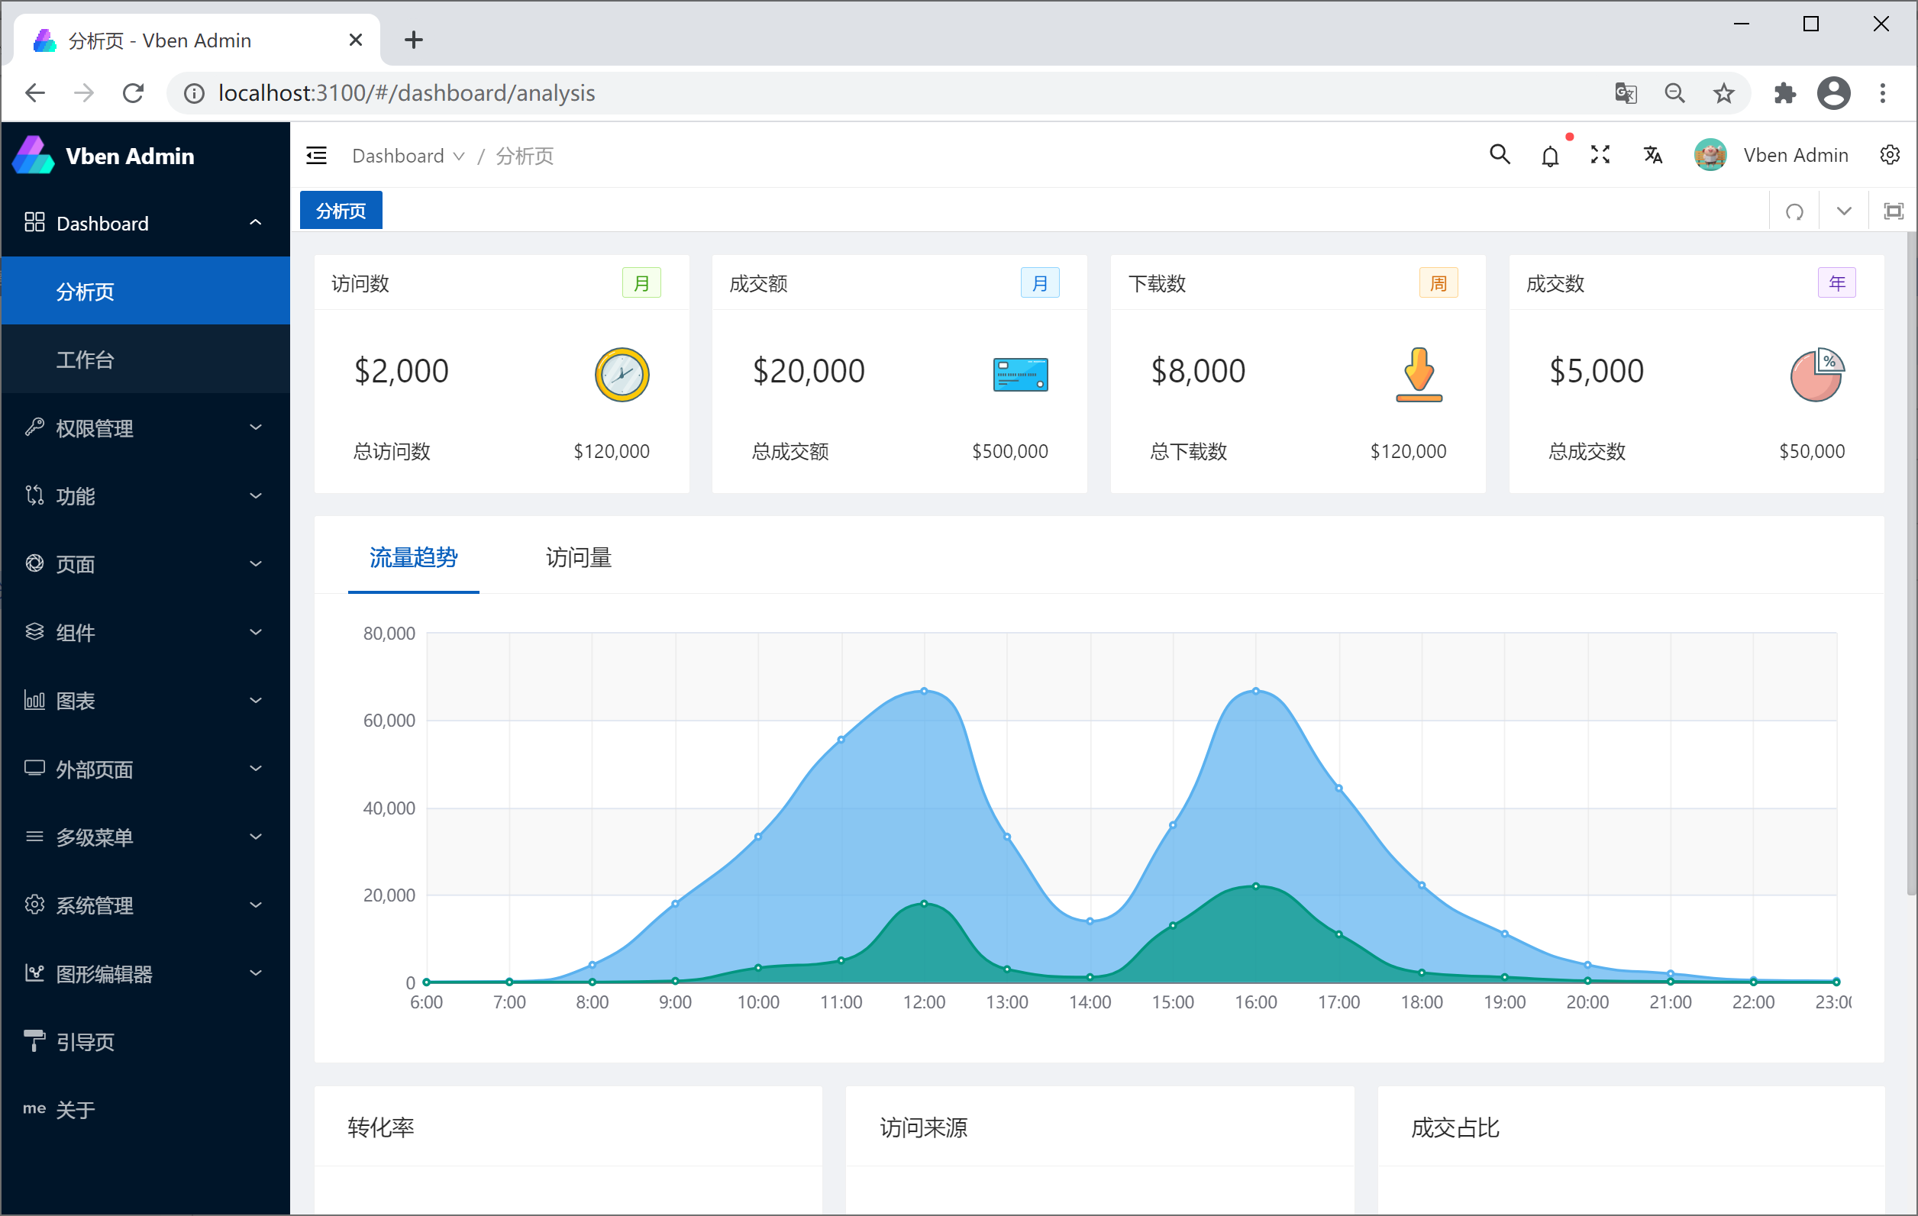Open the 关于 sidebar page
This screenshot has height=1216, width=1918.
click(x=76, y=1109)
